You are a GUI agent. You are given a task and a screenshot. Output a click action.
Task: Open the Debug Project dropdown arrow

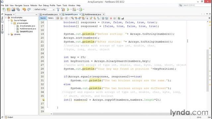77,10
